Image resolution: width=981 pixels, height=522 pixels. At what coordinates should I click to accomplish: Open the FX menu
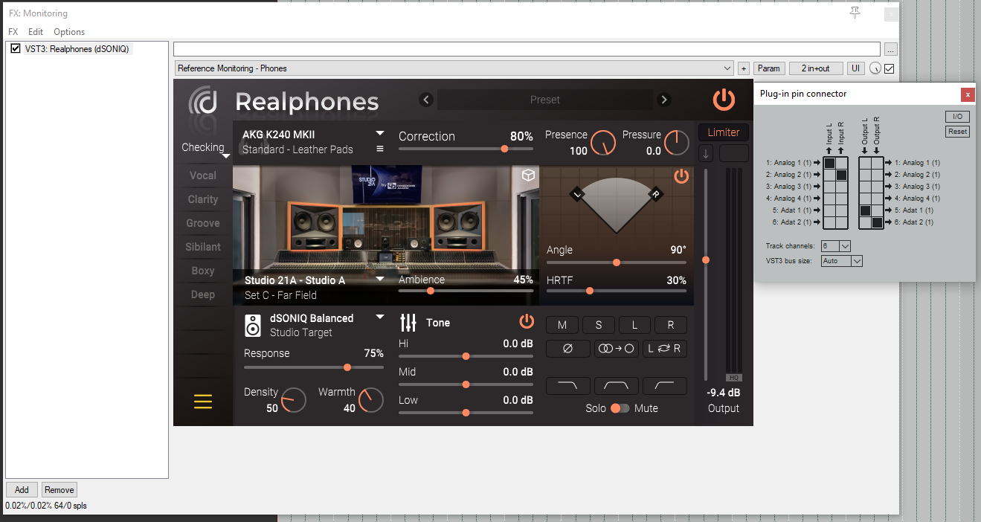(13, 32)
